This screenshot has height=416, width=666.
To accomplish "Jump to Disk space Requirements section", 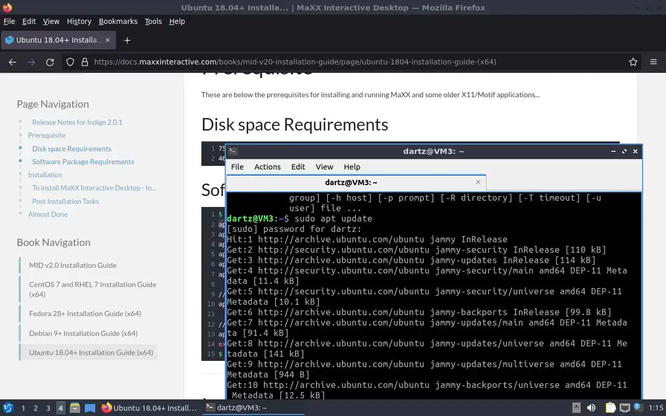I will 72,149.
